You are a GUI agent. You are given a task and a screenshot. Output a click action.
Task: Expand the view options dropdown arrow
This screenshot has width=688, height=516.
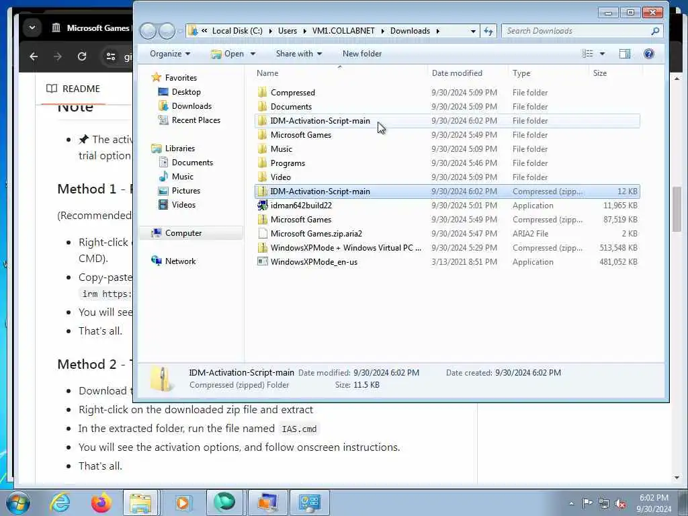pyautogui.click(x=602, y=54)
